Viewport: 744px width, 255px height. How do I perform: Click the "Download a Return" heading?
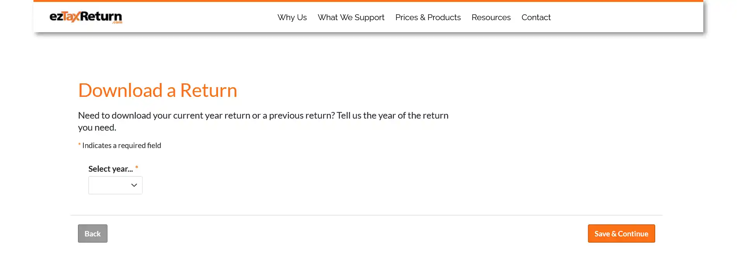157,90
